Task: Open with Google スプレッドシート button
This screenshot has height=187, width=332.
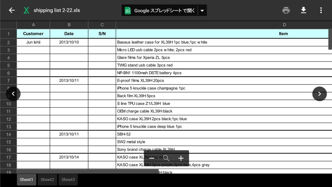Action: (160, 11)
